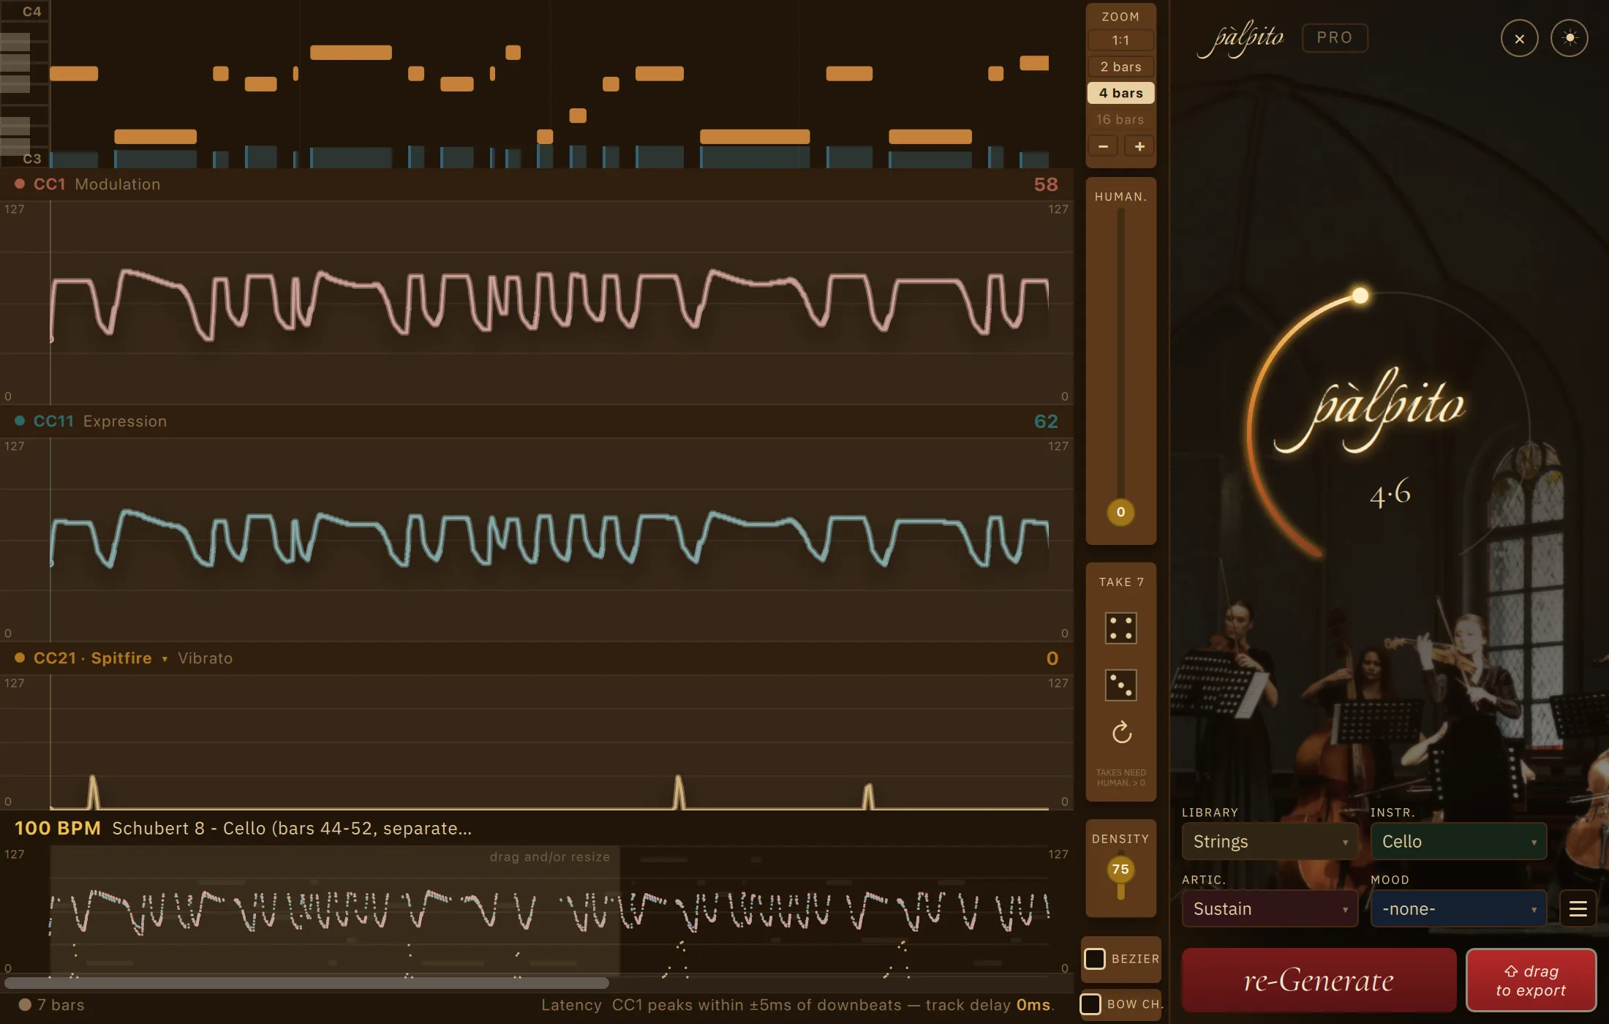The image size is (1609, 1024).
Task: Toggle the 7 bars status dot
Action: [25, 1005]
